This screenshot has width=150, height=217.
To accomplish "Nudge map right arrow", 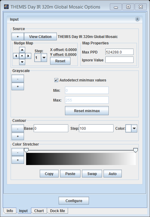I will click(x=28, y=56).
